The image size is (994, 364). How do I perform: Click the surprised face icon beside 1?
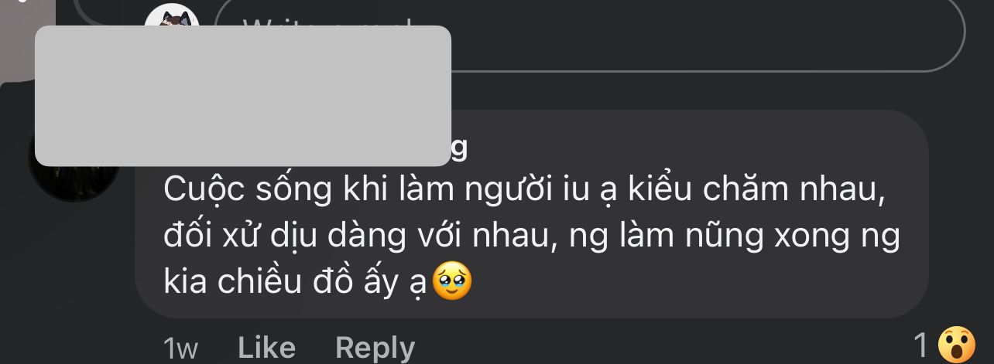tap(958, 345)
